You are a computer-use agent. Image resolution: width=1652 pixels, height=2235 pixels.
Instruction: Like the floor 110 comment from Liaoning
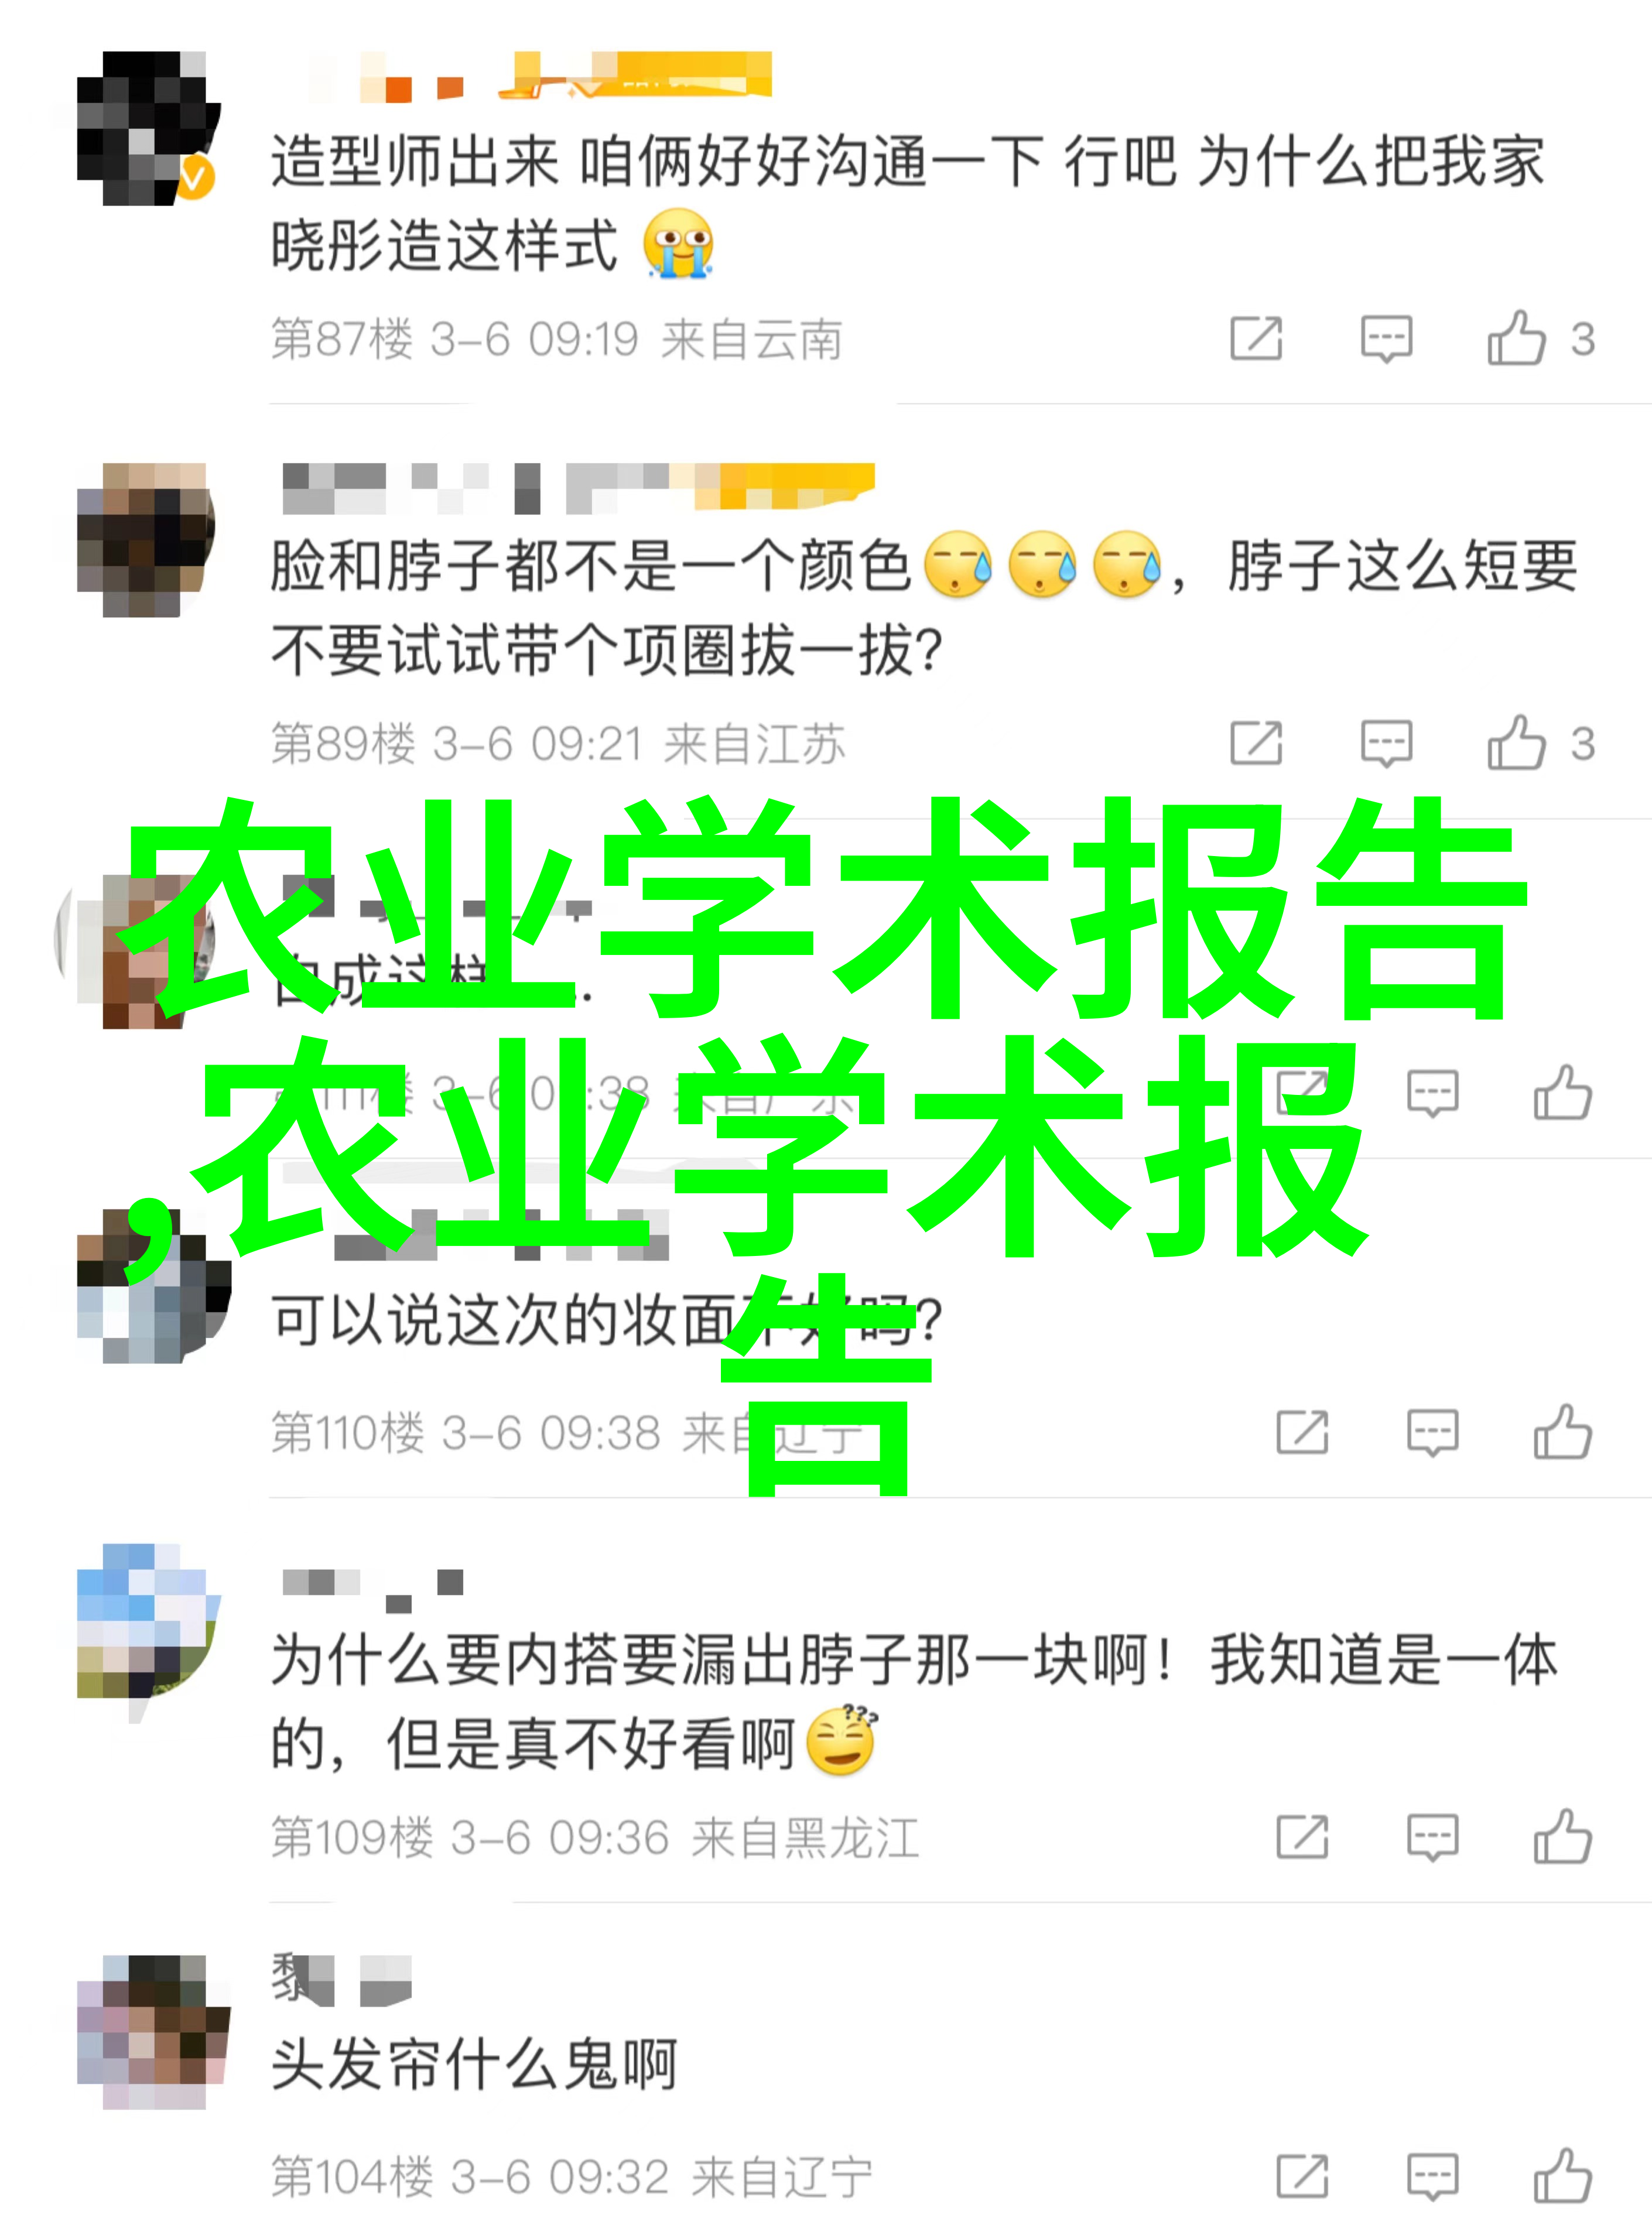click(1562, 1432)
